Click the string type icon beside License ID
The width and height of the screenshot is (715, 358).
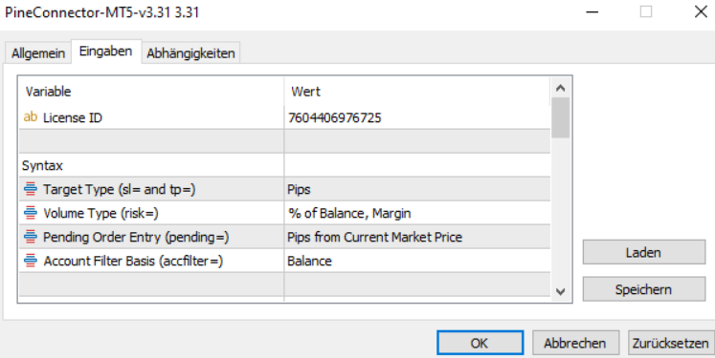coord(30,117)
